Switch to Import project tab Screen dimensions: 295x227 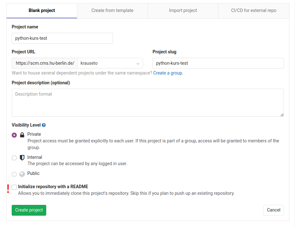tap(183, 10)
